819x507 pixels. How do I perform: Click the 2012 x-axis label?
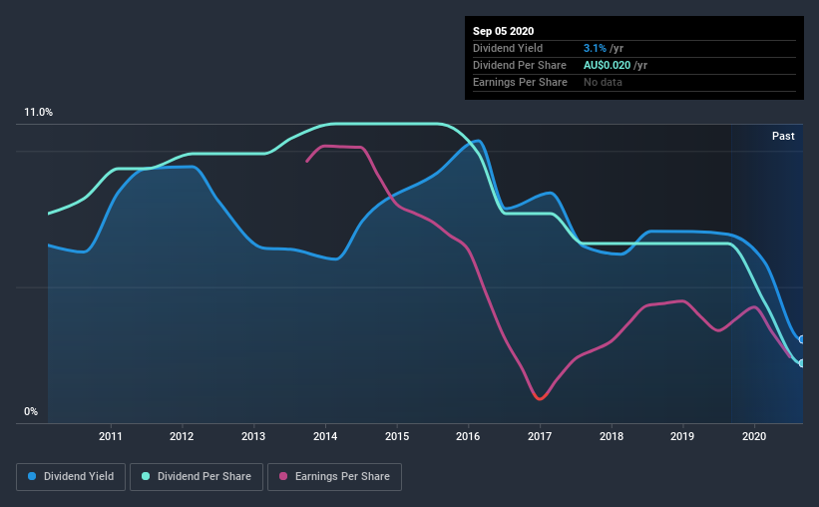[182, 436]
